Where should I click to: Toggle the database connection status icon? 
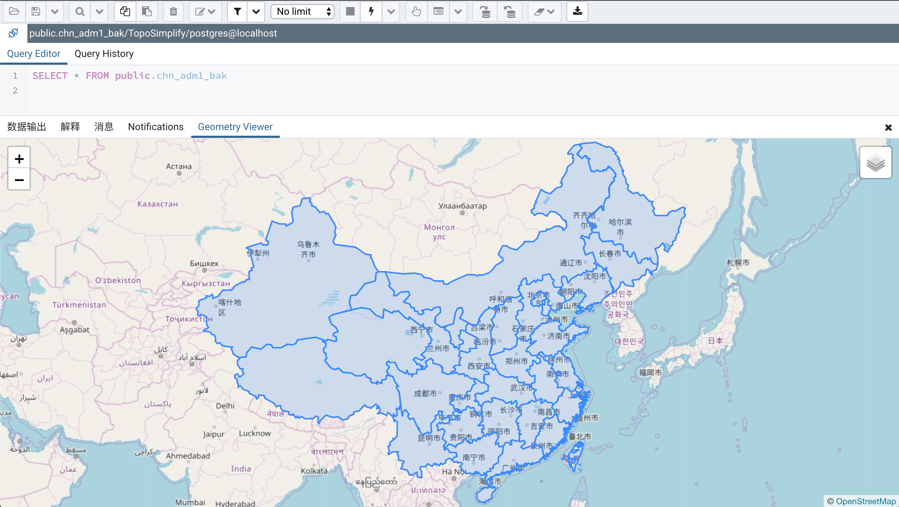tap(13, 33)
